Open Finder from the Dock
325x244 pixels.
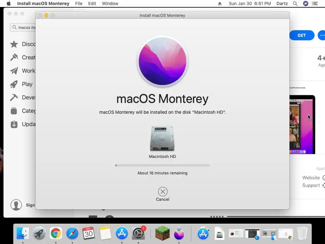(23, 233)
